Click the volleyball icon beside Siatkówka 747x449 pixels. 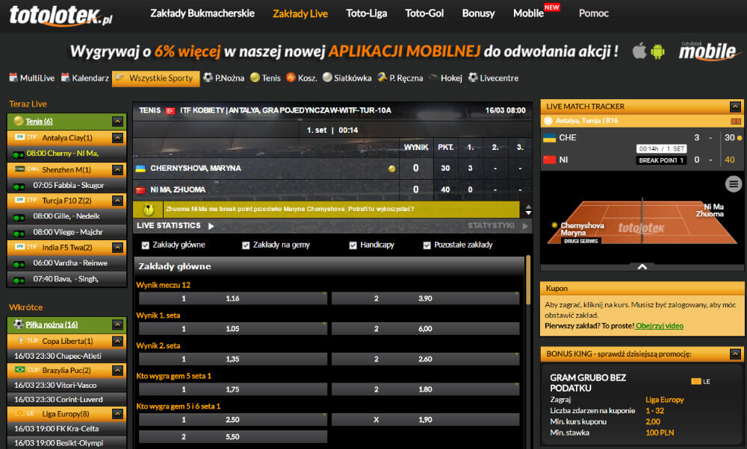tap(327, 78)
